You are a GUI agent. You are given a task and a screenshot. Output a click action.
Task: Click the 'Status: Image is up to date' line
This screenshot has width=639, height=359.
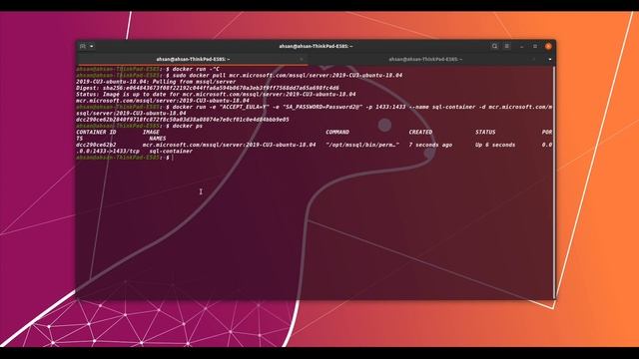[x=216, y=94]
